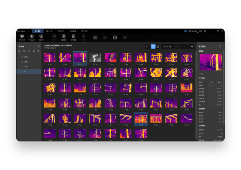Viewport: 241px width, 170px height.
Task: Open the edit report tool
Action: tap(74, 36)
